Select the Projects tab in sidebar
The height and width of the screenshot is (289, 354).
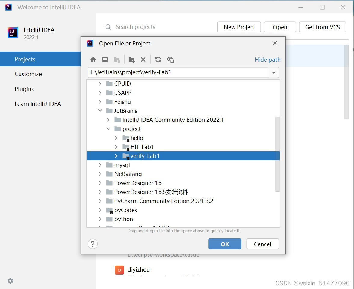click(x=40, y=59)
